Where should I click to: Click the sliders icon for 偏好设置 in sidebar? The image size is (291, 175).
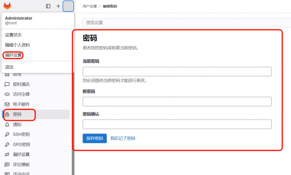click(7, 154)
